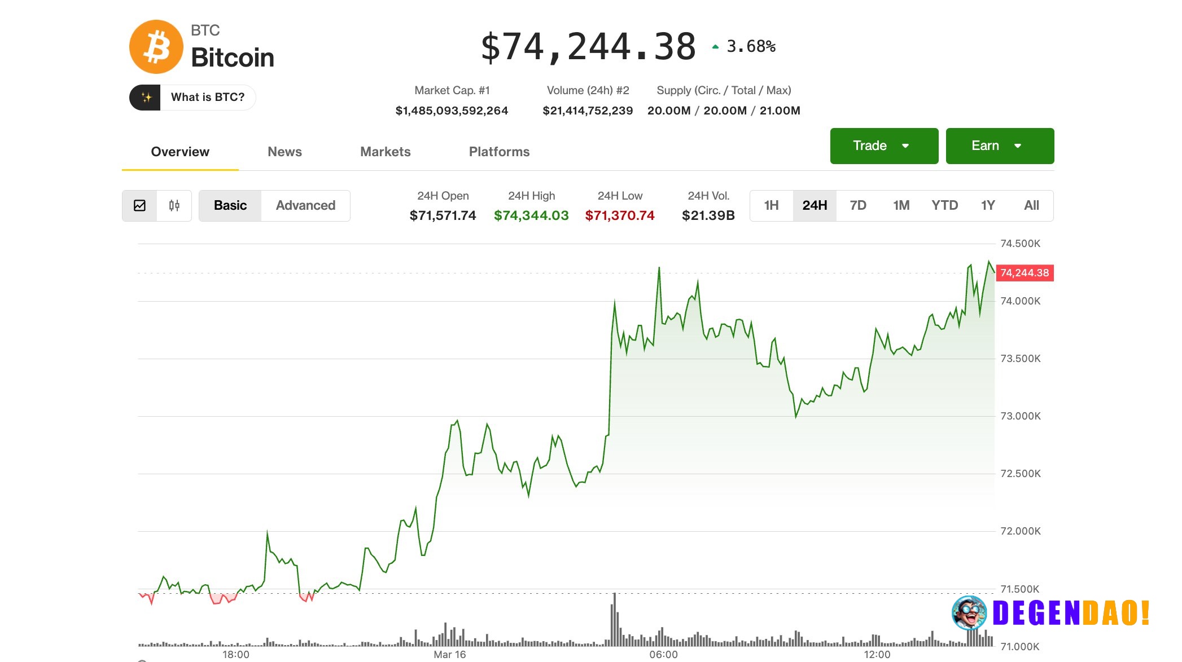Switch to candlestick chart view
The image size is (1182, 662).
174,205
